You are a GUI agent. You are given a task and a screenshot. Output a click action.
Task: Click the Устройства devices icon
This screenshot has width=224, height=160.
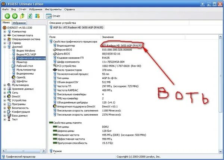(x=9, y=100)
